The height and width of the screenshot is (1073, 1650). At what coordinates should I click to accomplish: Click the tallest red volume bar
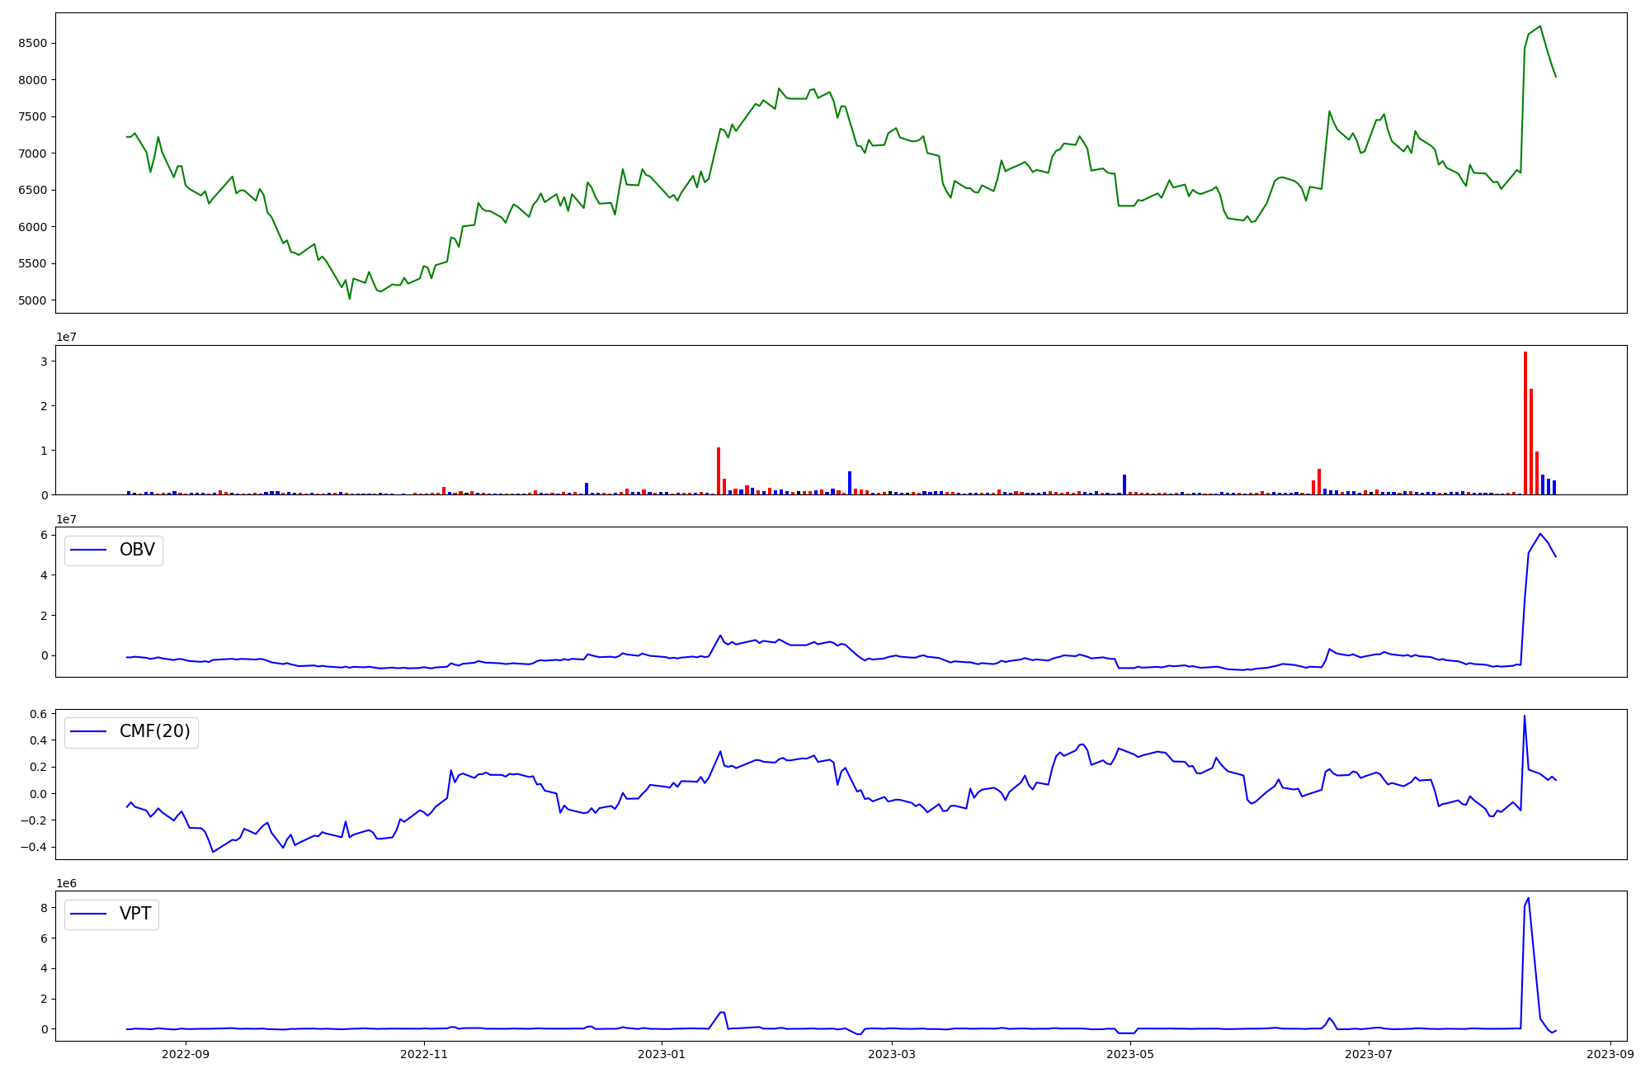point(1525,423)
